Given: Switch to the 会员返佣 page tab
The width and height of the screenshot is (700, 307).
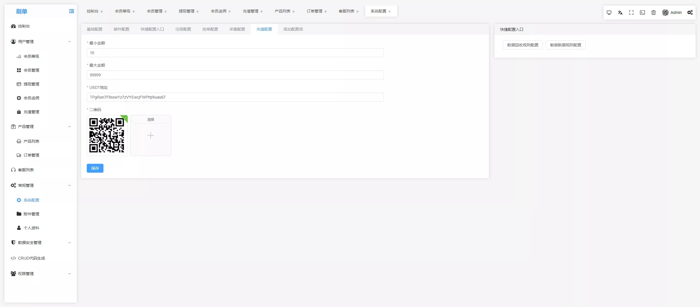Looking at the screenshot, I should click(219, 11).
